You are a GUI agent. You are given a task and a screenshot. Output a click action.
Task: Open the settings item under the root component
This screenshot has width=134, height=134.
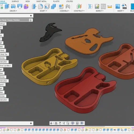[3, 24]
